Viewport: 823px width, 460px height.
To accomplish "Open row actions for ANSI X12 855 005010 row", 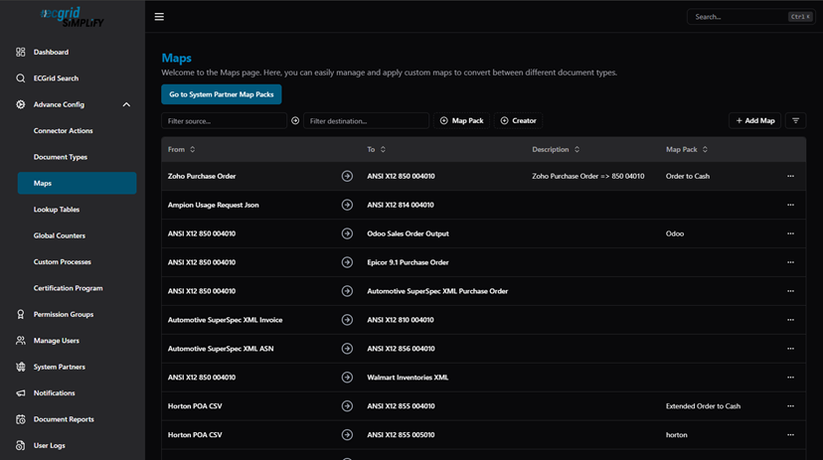I will (x=790, y=435).
